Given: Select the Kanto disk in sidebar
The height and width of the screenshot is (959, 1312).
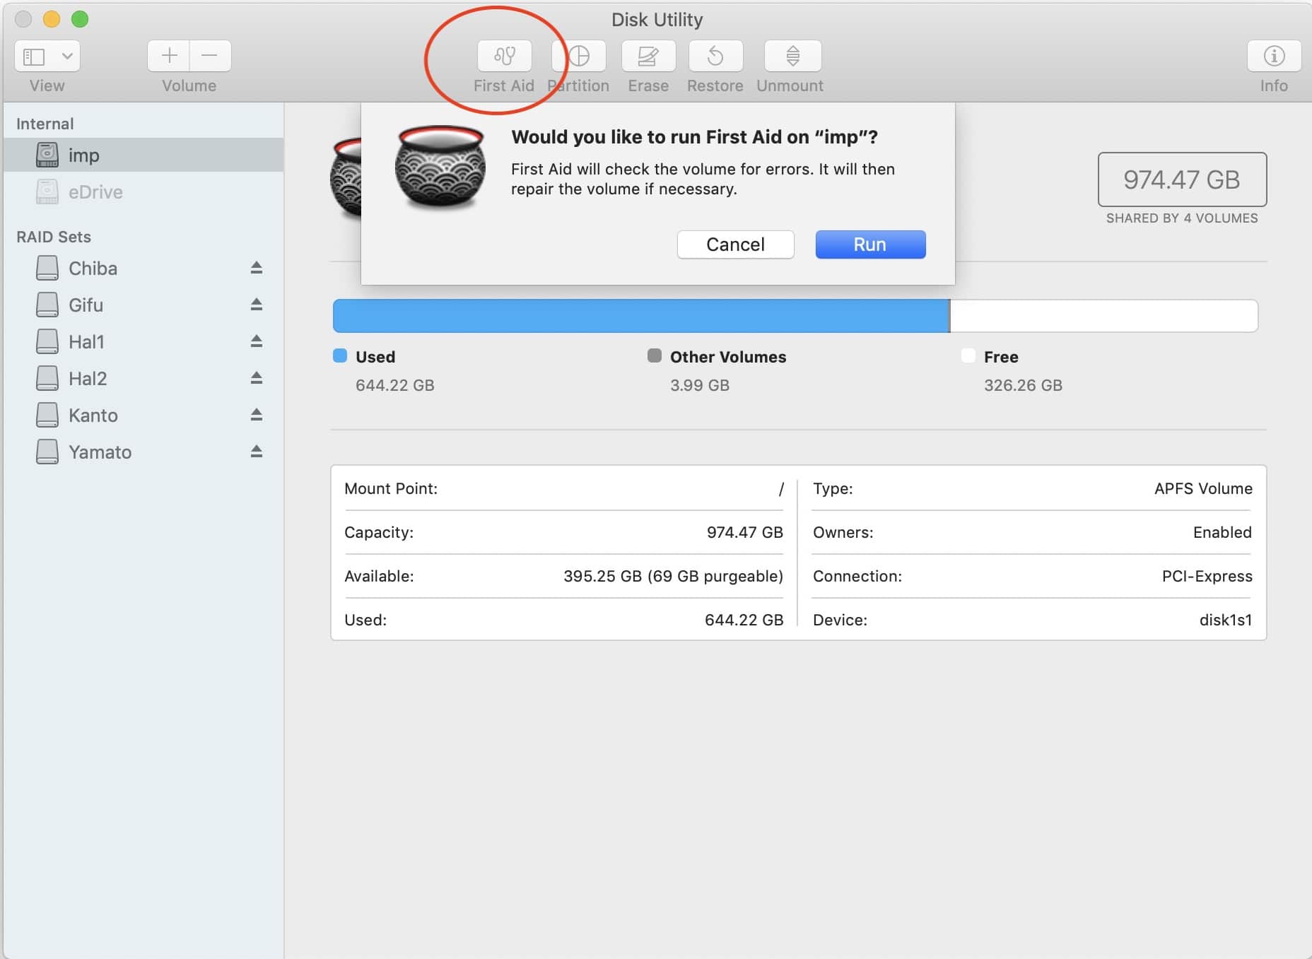Looking at the screenshot, I should pyautogui.click(x=143, y=415).
